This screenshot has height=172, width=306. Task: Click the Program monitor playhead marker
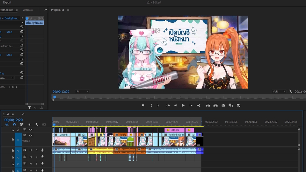pyautogui.click(x=55, y=97)
